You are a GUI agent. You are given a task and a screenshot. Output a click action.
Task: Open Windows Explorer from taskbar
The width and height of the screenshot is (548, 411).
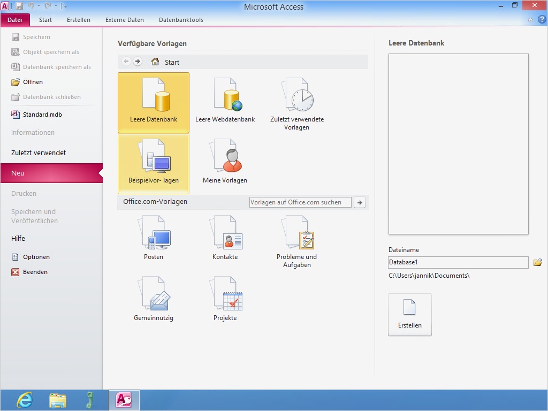point(58,400)
